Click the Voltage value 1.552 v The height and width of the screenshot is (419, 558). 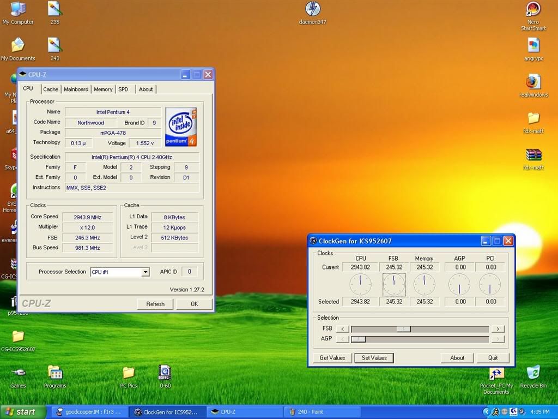tap(145, 143)
